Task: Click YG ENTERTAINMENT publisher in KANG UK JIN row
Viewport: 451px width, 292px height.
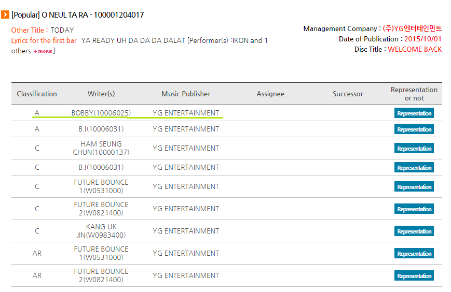Action: click(186, 231)
